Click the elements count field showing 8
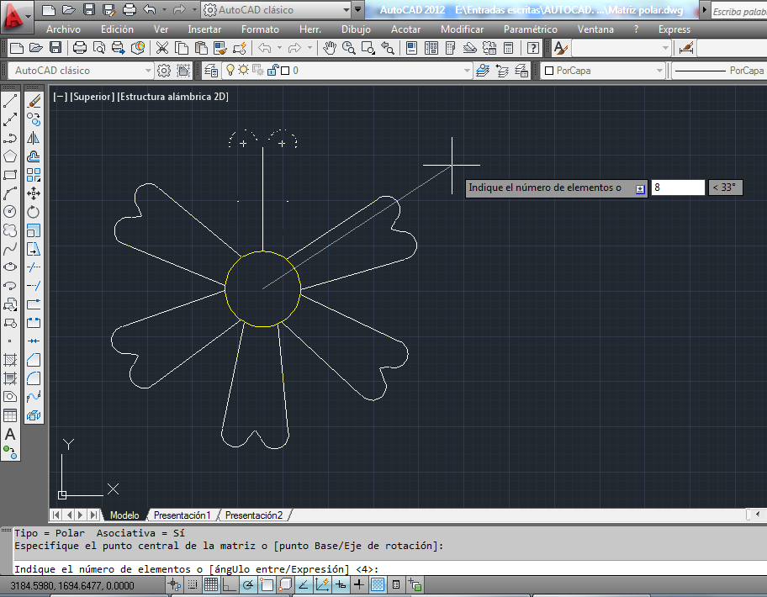767x597 pixels. pos(678,187)
